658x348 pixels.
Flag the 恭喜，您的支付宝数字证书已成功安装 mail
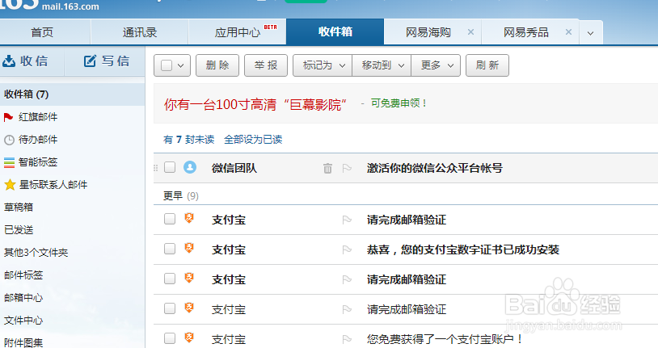click(x=347, y=249)
